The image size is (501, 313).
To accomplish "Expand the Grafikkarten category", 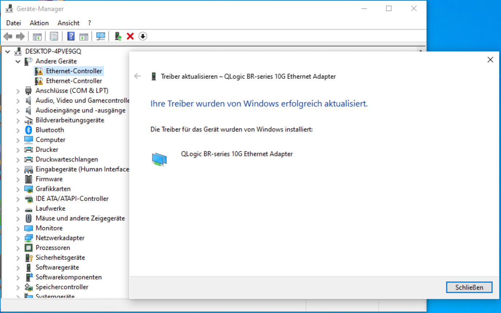I will click(18, 189).
